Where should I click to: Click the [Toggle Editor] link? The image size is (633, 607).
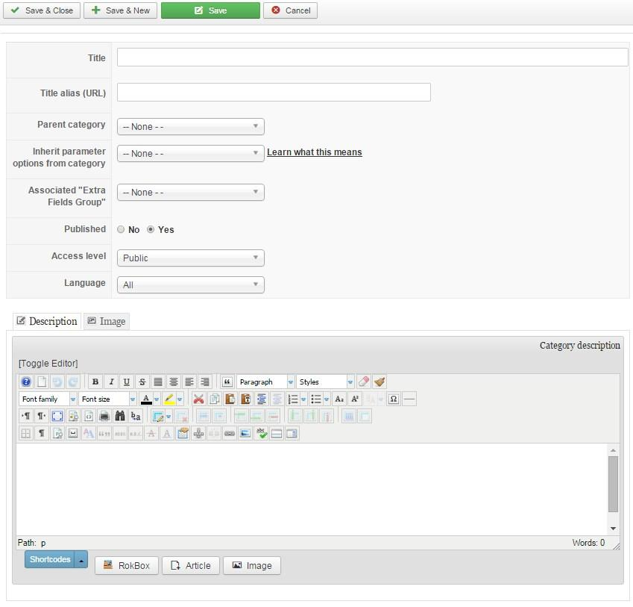point(48,364)
